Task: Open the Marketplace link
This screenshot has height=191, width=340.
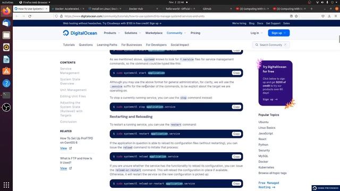Action: [x=154, y=33]
